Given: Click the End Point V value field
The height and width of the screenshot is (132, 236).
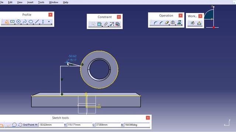Looking at the screenshot, I should point(80,125).
